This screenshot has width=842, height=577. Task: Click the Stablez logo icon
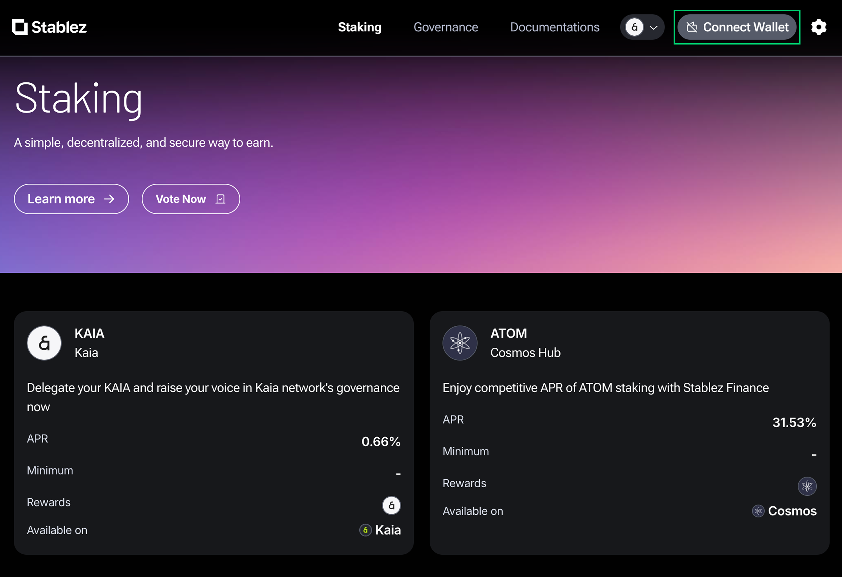(20, 27)
